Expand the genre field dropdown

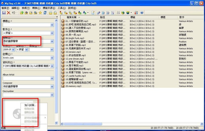tap(52, 49)
